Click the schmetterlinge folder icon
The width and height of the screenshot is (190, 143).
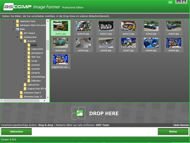click(29, 77)
